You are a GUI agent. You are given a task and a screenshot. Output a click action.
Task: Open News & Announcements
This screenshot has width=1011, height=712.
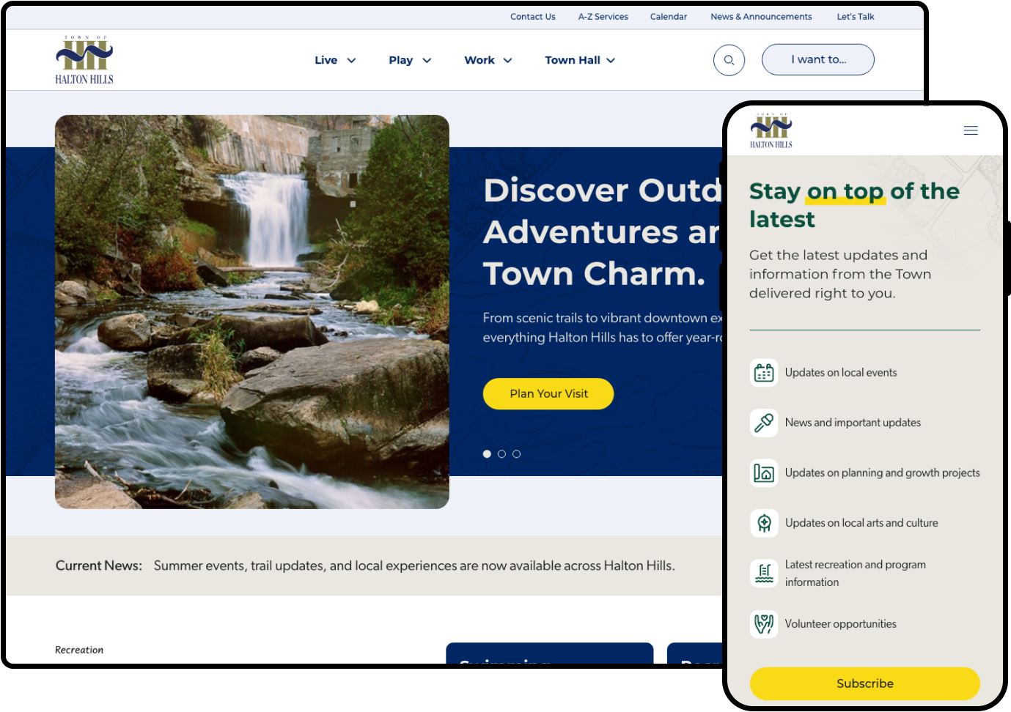761,17
